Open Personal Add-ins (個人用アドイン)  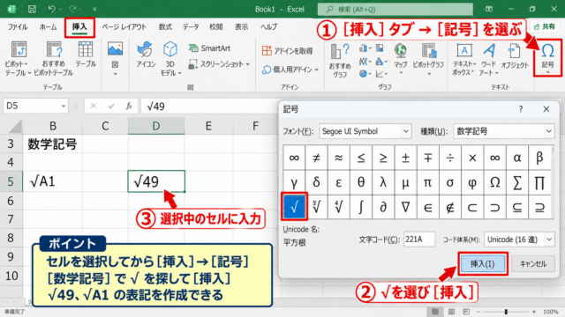pyautogui.click(x=290, y=70)
